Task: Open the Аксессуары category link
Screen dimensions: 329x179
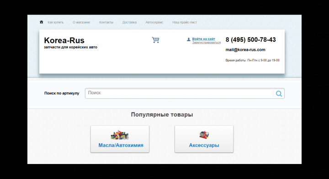Action: [x=204, y=145]
